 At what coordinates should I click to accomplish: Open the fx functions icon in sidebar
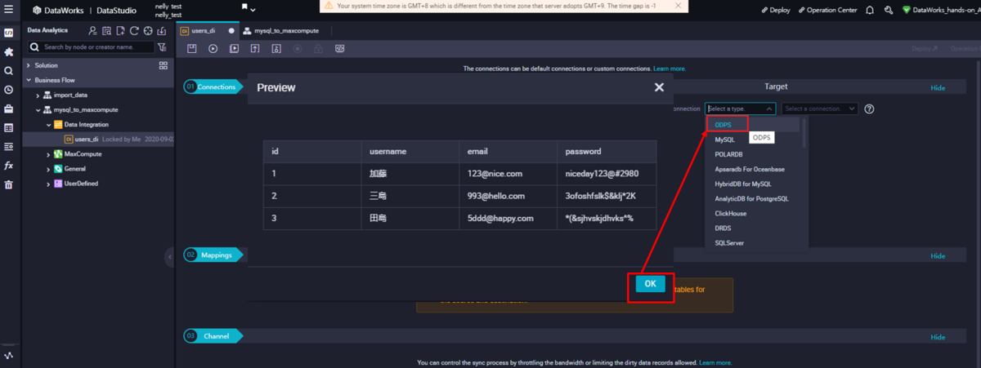(8, 166)
